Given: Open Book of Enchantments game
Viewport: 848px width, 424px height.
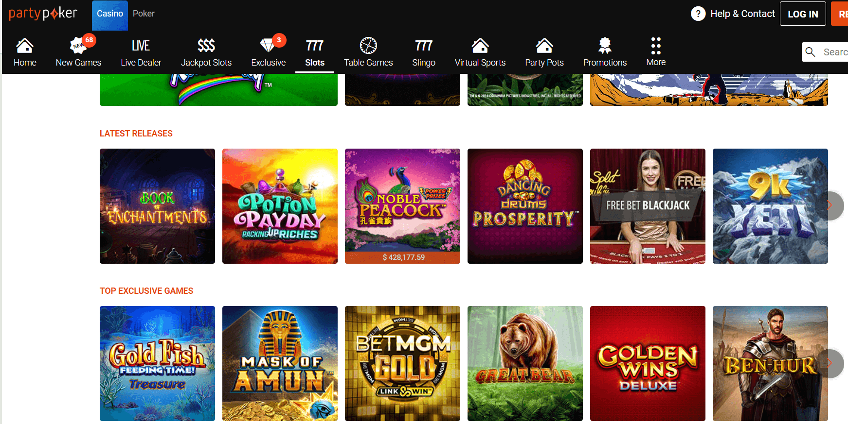Looking at the screenshot, I should tap(157, 206).
